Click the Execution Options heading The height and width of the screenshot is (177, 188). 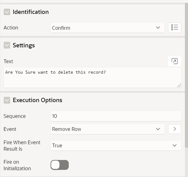coord(37,100)
